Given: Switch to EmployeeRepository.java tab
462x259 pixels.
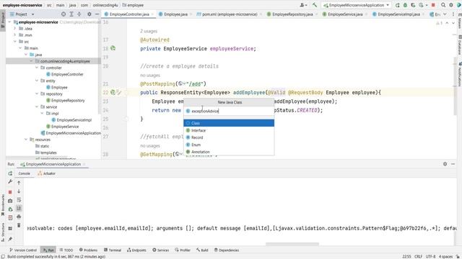Looking at the screenshot, I should click(x=292, y=14).
